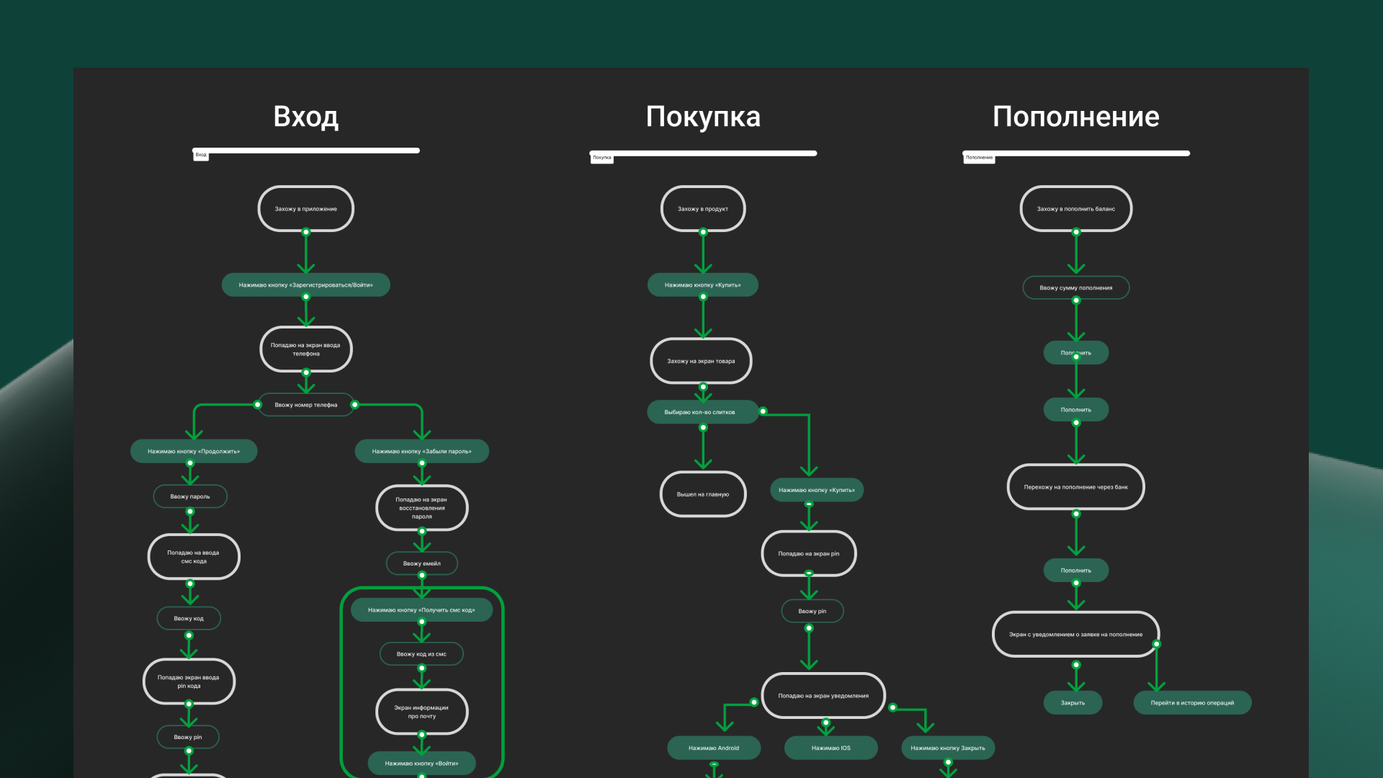The height and width of the screenshot is (778, 1383).
Task: Click the "Попадаю на экран уведомления" node
Action: tap(823, 696)
